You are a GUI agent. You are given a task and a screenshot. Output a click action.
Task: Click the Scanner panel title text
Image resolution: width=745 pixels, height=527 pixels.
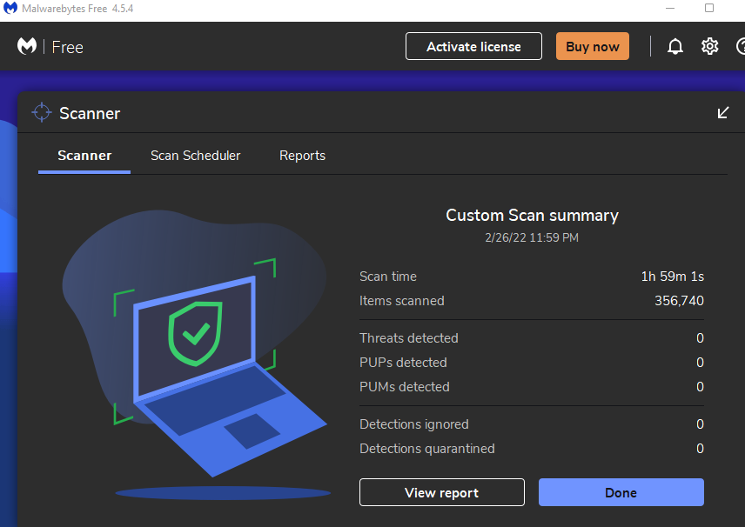[90, 113]
